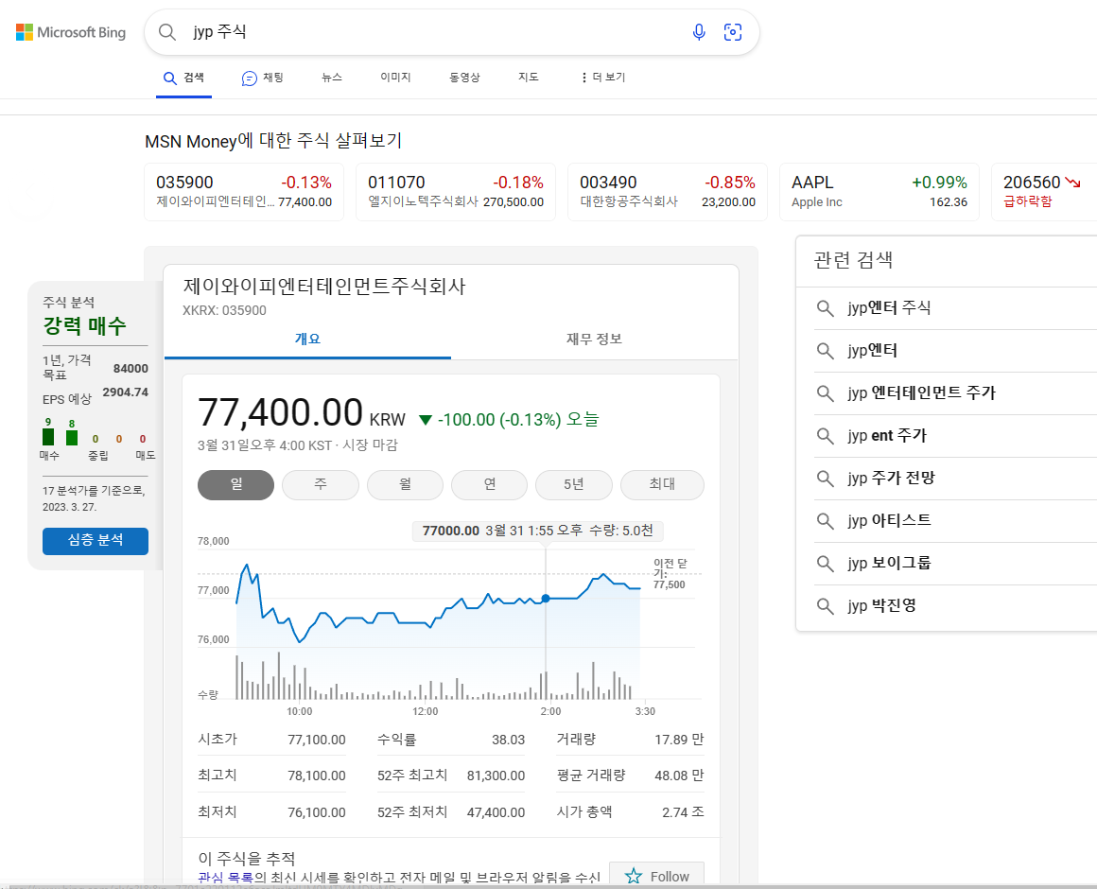
Task: Select the 주 chart range
Action: pyautogui.click(x=321, y=485)
